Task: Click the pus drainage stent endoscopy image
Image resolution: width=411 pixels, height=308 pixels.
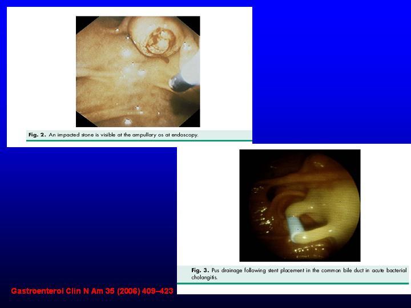Action: [x=300, y=205]
